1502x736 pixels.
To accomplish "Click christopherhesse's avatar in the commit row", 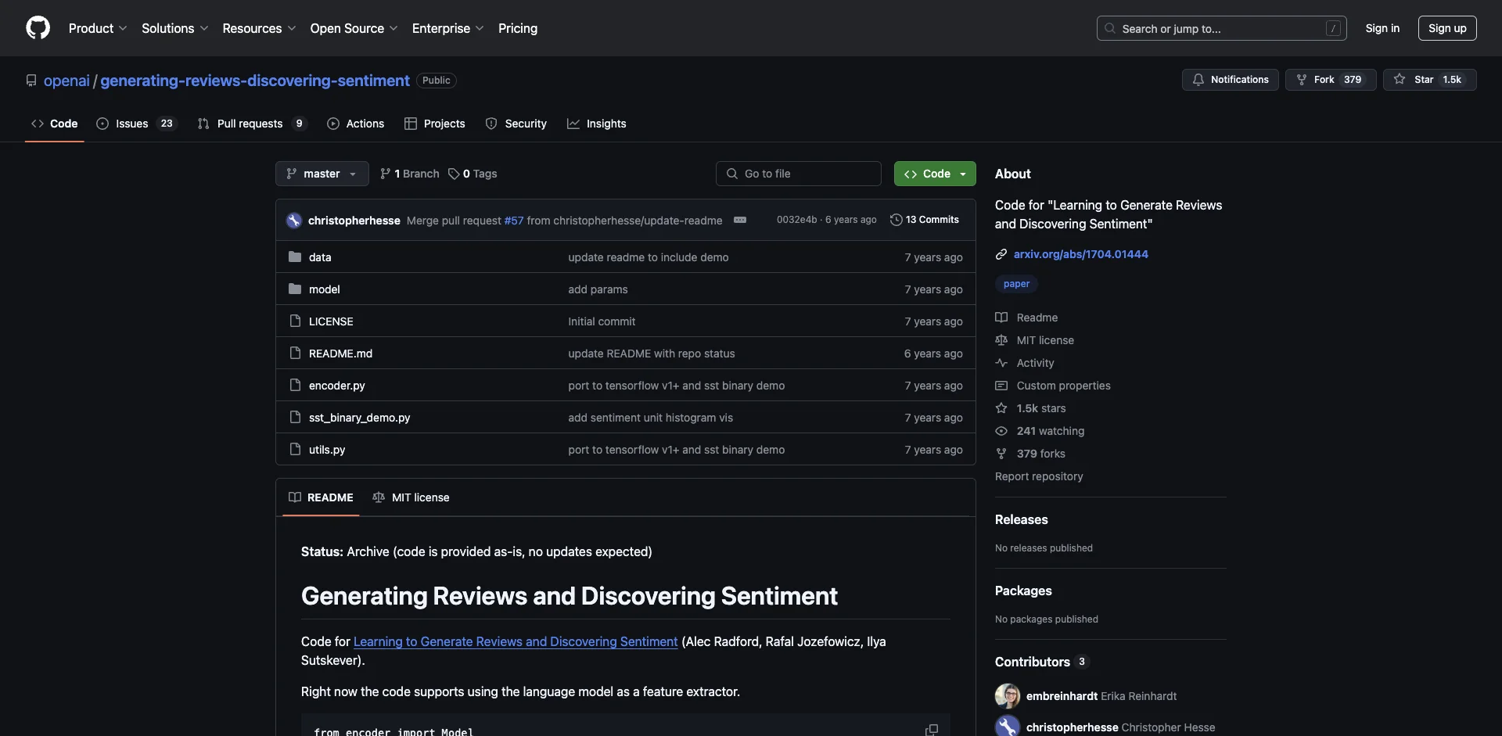I will click(x=294, y=221).
